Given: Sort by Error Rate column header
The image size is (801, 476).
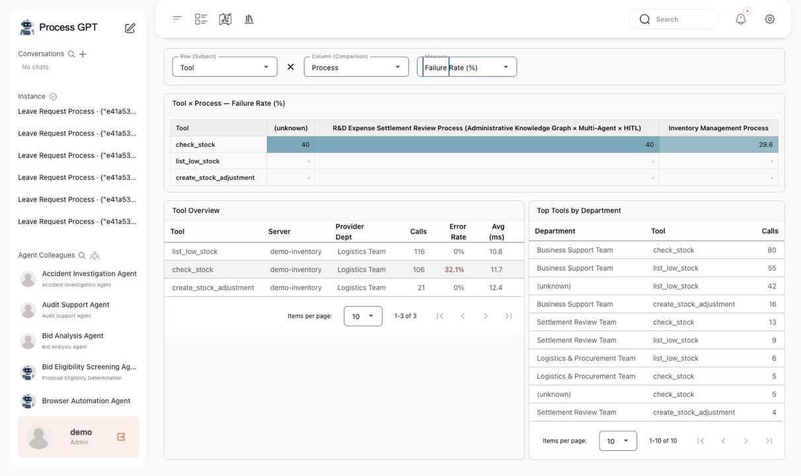Looking at the screenshot, I should 458,231.
